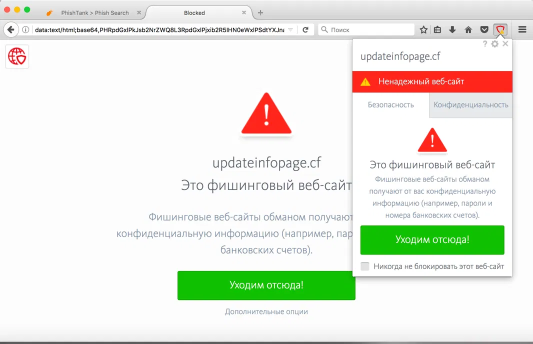The image size is (533, 344).
Task: Open the downloads arrow icon
Action: 452,29
